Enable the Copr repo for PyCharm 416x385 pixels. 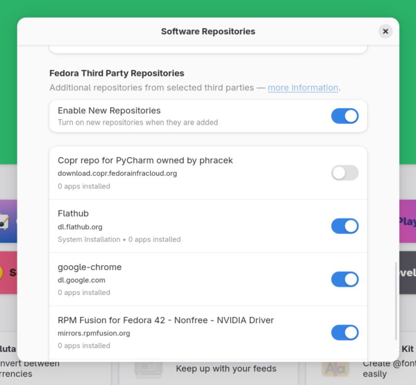click(x=345, y=173)
